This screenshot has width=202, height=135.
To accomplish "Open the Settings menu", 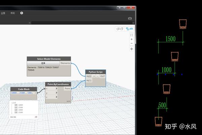I will tap(3, 13).
